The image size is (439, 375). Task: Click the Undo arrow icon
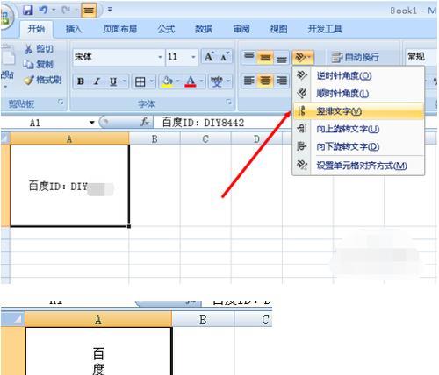pyautogui.click(x=43, y=11)
